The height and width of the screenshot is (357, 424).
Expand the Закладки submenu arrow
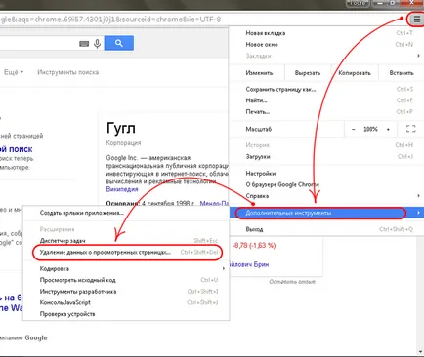pos(418,56)
